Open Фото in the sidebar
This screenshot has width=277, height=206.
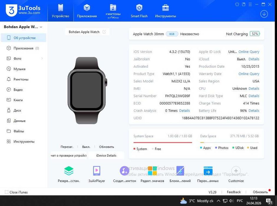[24, 59]
